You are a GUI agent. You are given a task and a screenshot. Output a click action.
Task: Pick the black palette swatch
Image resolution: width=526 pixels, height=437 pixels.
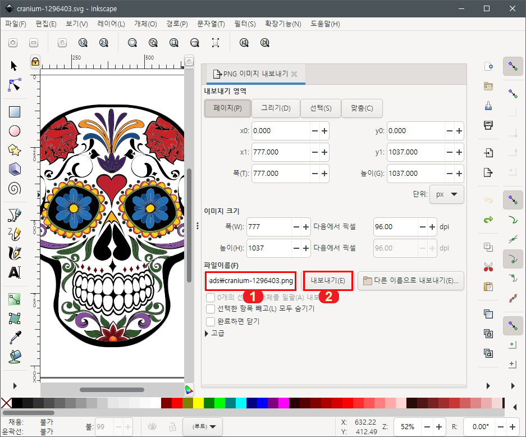tap(17, 403)
